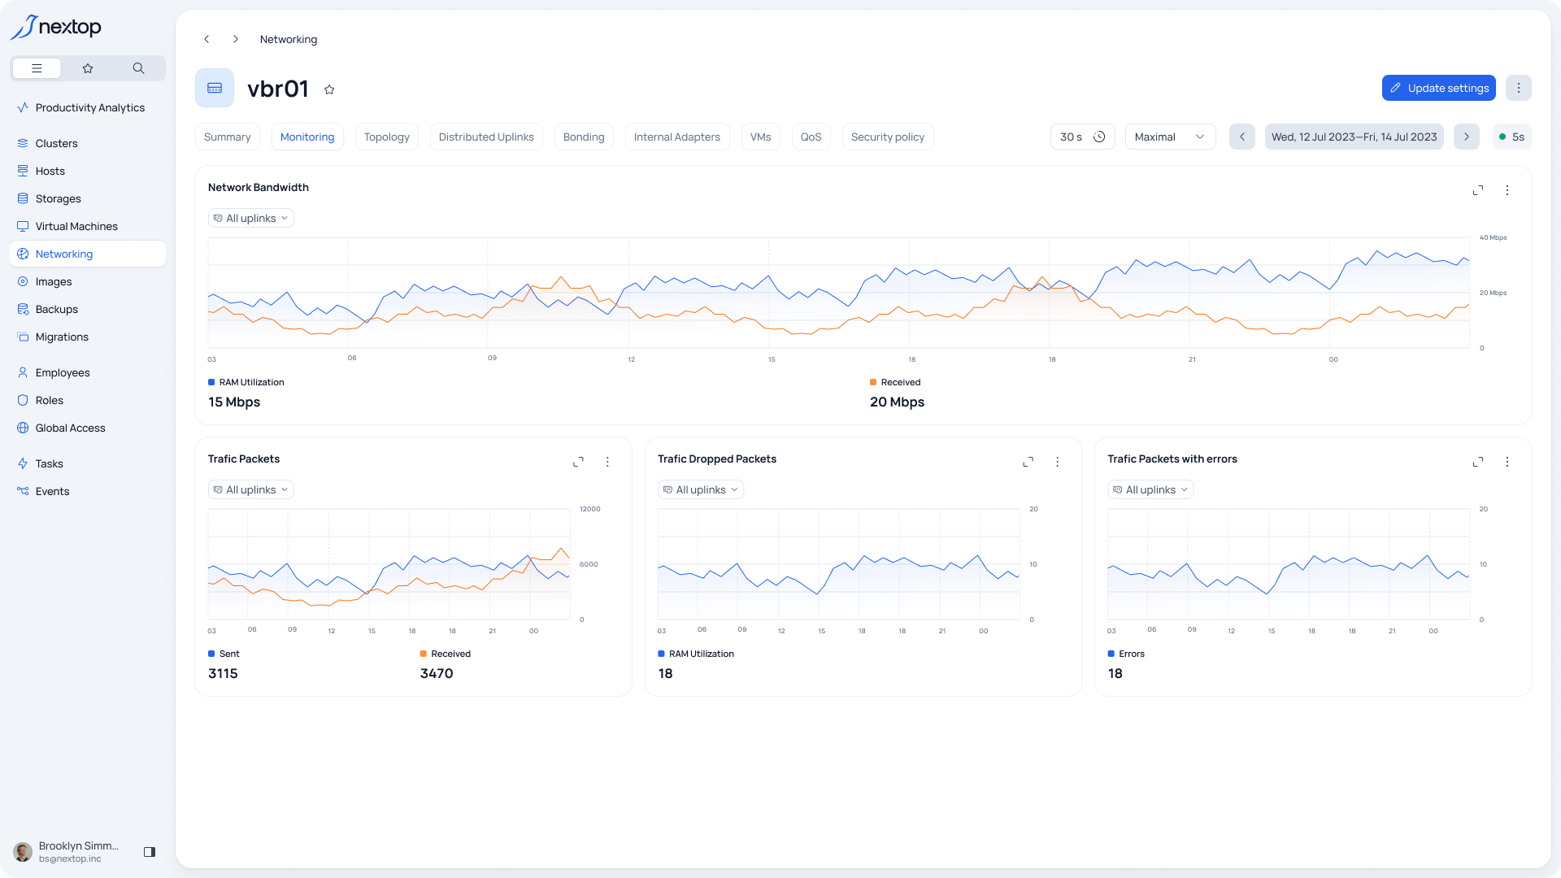The height and width of the screenshot is (878, 1561).
Task: Navigate to Storages
Action: [x=88, y=198]
